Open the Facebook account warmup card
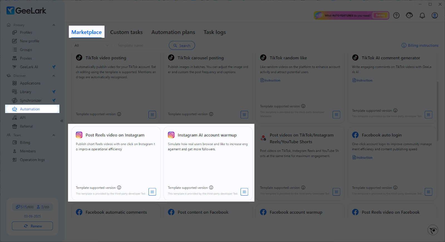445x242 pixels. (300, 211)
